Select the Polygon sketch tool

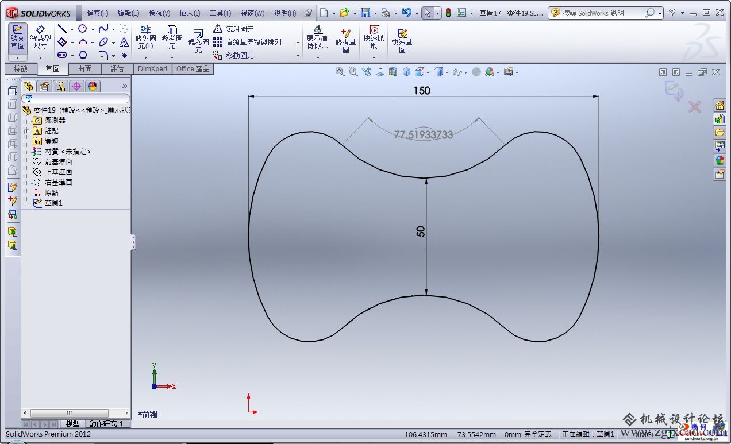[x=83, y=55]
